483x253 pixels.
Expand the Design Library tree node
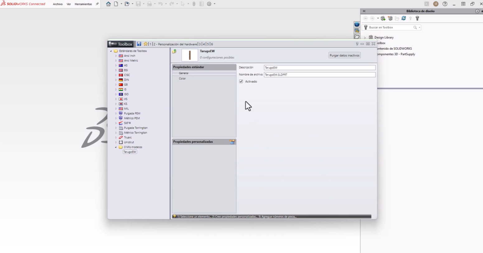coord(365,37)
